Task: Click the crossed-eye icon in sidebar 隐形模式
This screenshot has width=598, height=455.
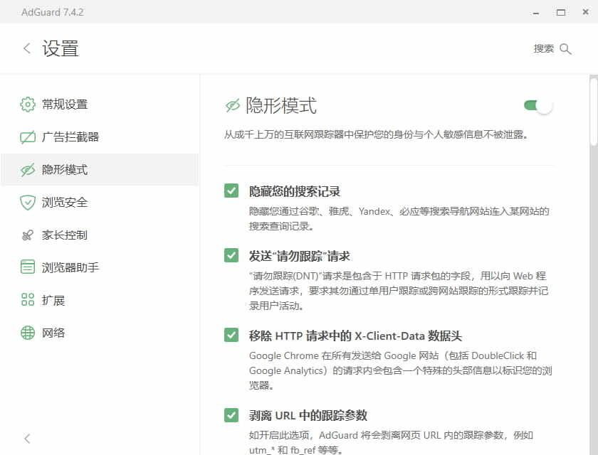Action: (28, 170)
